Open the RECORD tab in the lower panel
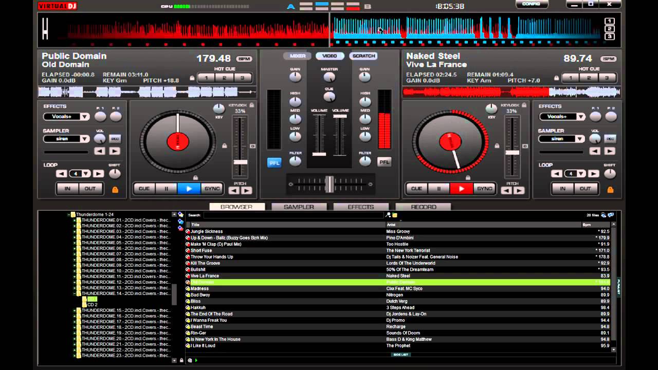Viewport: 658px width, 370px height. (x=424, y=207)
